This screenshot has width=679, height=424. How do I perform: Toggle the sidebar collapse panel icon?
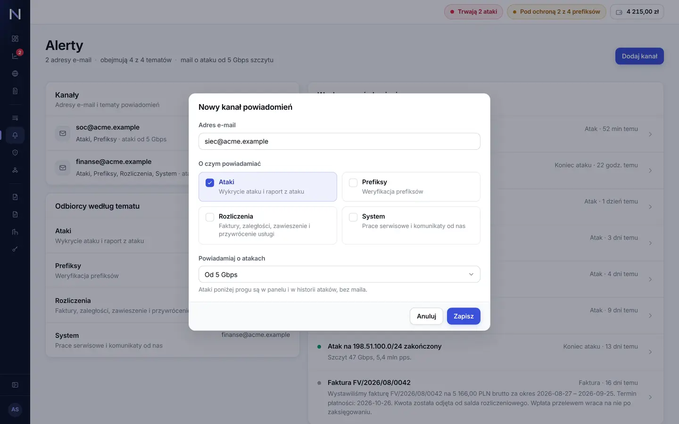click(x=15, y=385)
